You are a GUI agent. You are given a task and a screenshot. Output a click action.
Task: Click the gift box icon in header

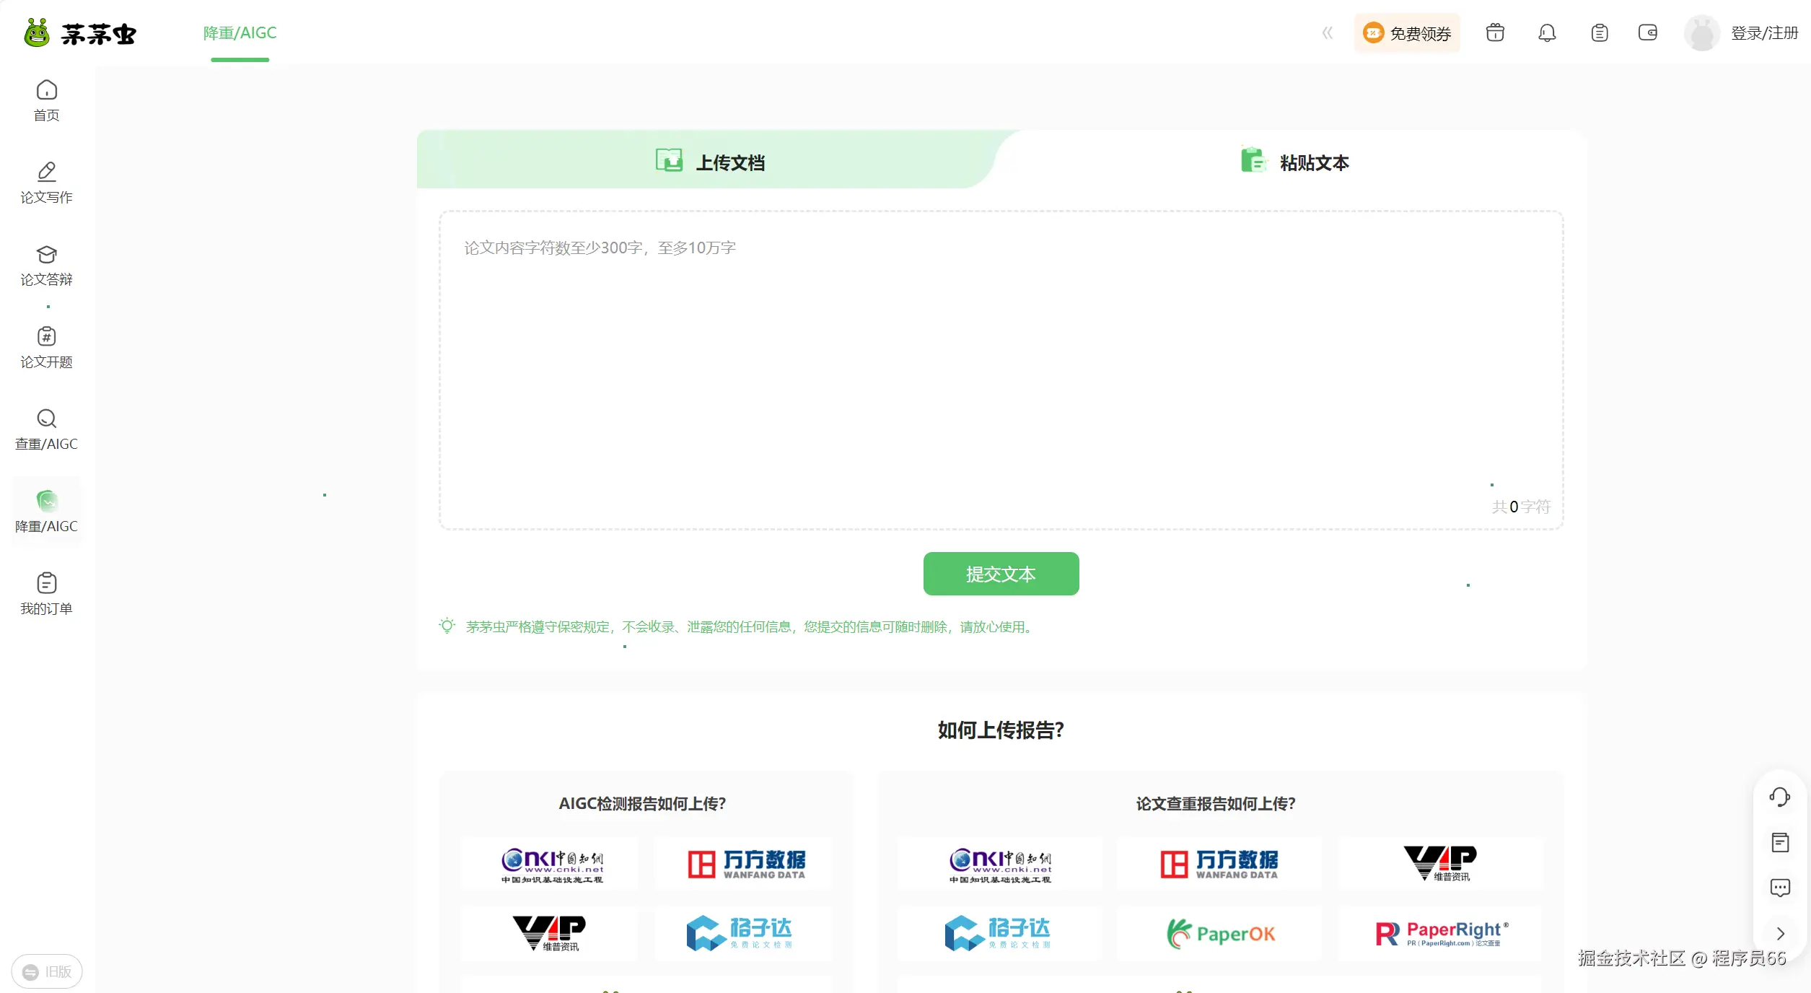1495,33
